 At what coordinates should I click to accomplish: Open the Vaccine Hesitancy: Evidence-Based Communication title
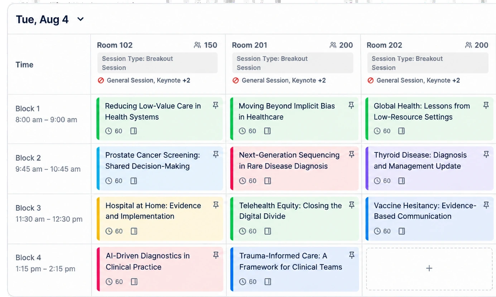click(425, 211)
